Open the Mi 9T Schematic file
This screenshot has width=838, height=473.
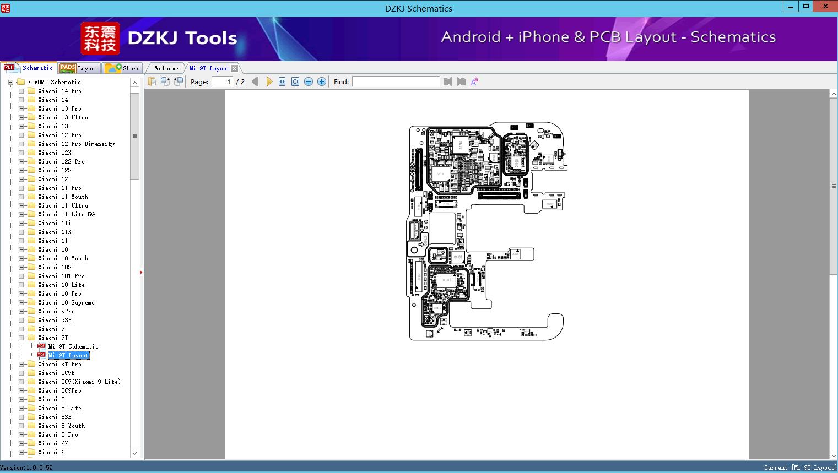(73, 346)
